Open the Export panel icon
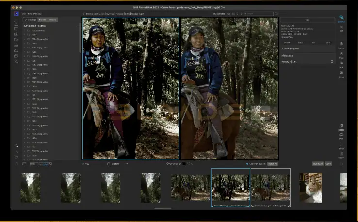 click(x=342, y=155)
